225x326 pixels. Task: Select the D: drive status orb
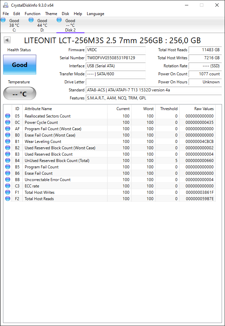click(31, 20)
